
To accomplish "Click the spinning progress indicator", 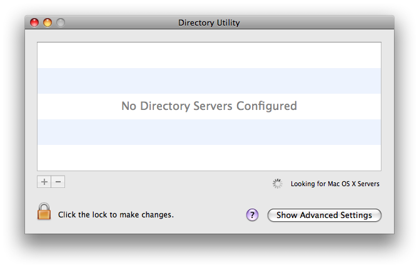I will pyautogui.click(x=278, y=184).
